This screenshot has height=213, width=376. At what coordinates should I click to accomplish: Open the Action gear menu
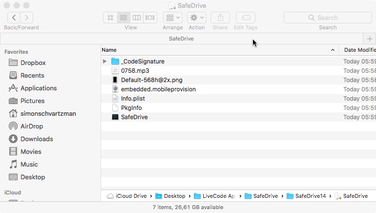tap(196, 18)
